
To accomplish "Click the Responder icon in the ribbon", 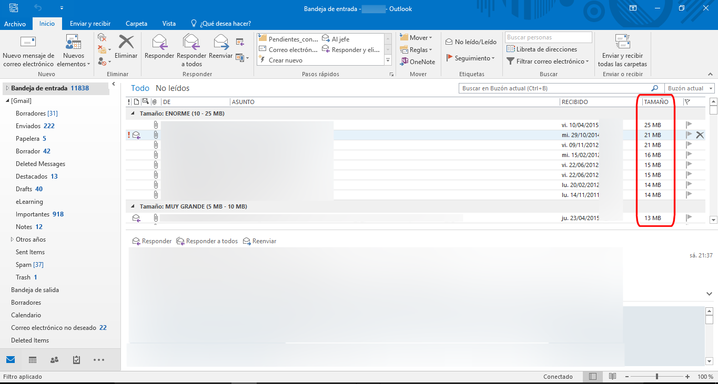I will click(159, 46).
